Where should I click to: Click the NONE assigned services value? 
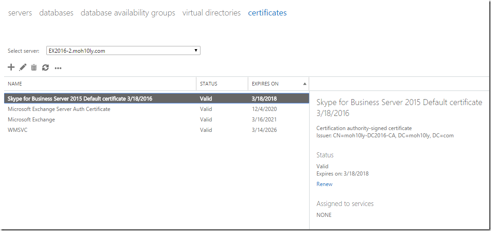click(x=324, y=215)
